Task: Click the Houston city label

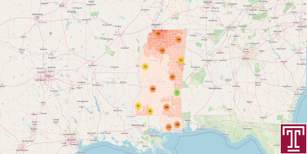Action: 71,140
